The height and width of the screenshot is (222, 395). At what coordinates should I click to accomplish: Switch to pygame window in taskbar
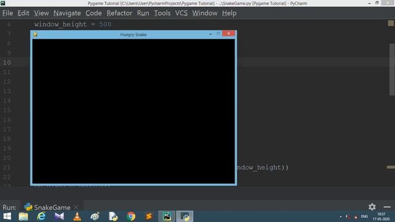click(185, 216)
